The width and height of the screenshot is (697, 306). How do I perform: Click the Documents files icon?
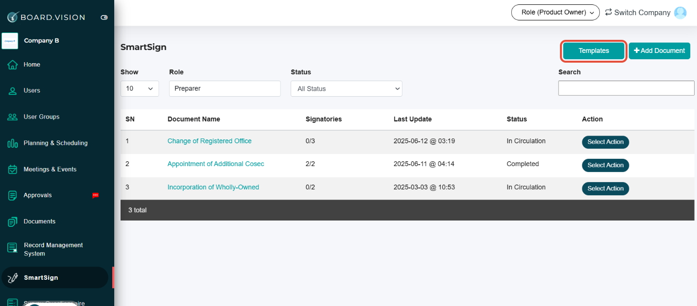tap(13, 221)
